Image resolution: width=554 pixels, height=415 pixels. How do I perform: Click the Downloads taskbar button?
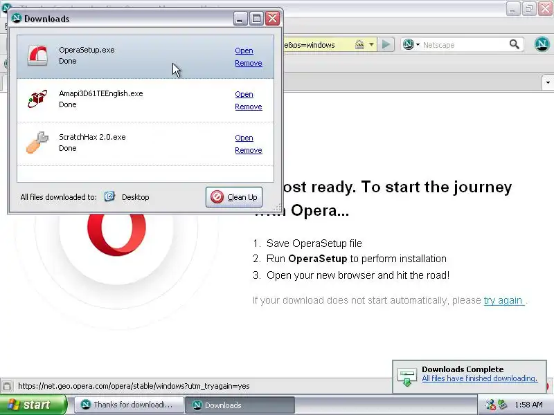240,405
